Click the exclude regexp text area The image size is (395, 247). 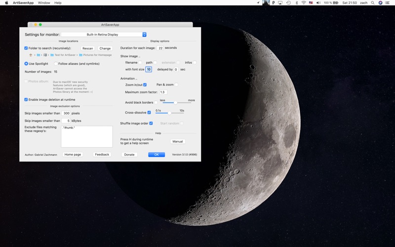(x=86, y=136)
